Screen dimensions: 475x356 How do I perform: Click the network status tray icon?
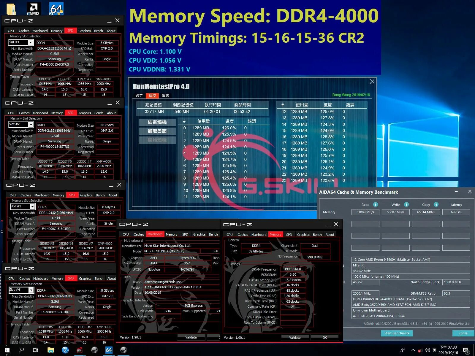pyautogui.click(x=420, y=350)
